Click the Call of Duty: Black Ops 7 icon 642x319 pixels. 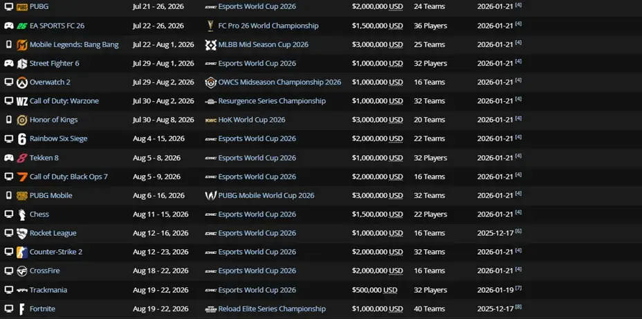point(22,176)
